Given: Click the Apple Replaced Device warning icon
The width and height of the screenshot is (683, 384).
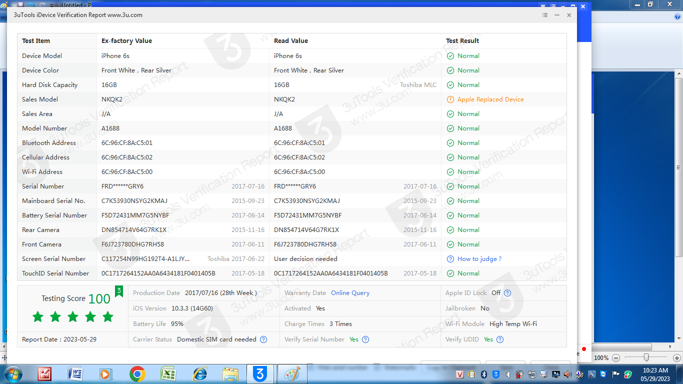Looking at the screenshot, I should point(450,99).
